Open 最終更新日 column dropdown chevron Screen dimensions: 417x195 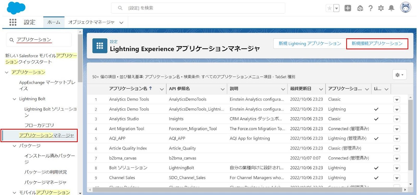pos(321,89)
